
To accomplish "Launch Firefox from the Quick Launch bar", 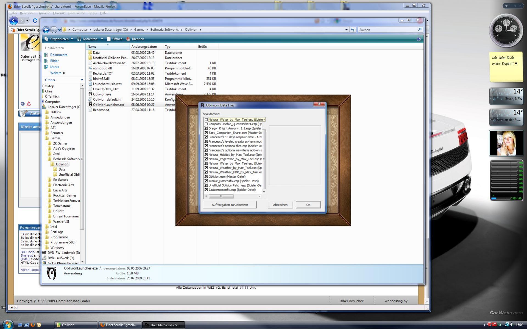I will 33,325.
